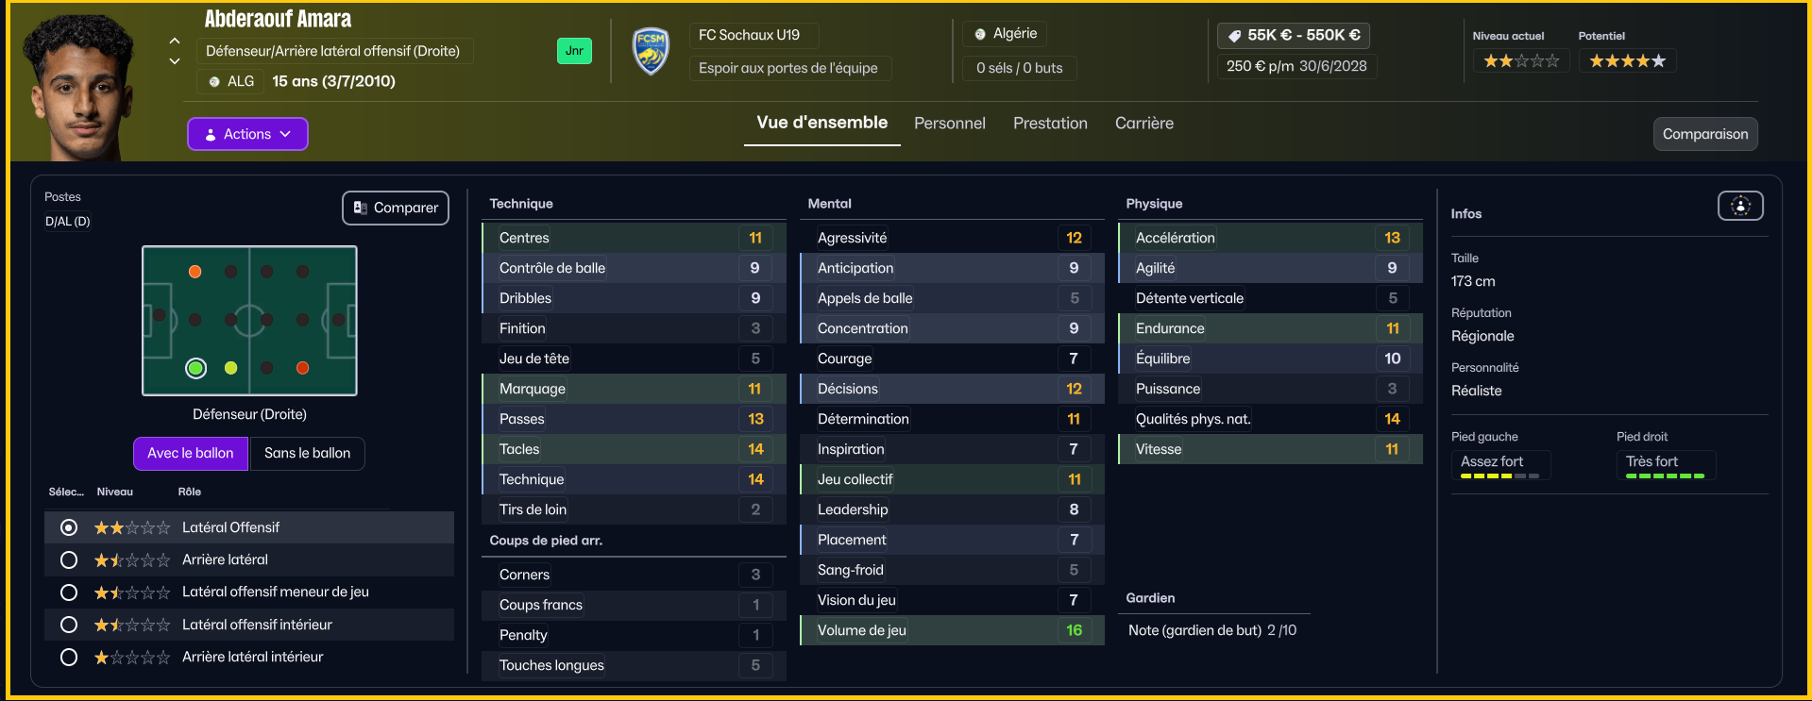Click the Algérie nationality flag icon
The image size is (1812, 701).
(x=980, y=34)
